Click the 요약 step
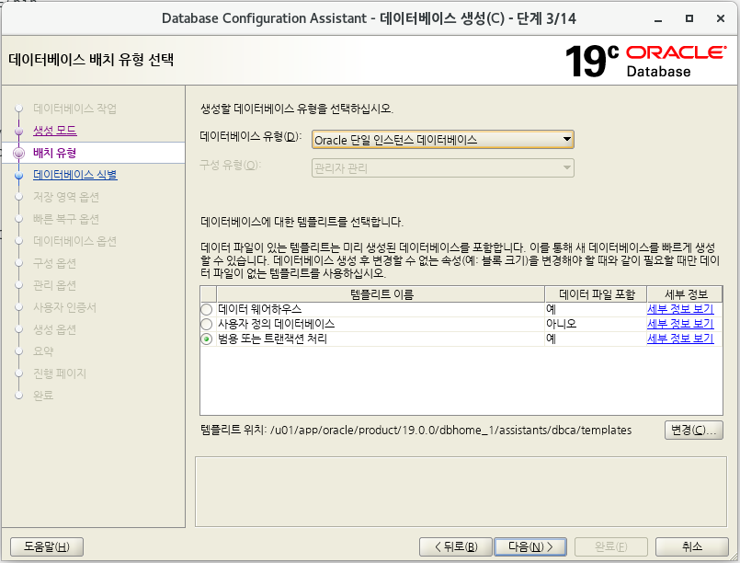The width and height of the screenshot is (740, 563). (x=43, y=351)
